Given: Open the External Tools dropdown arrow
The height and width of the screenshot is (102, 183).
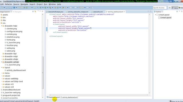Looking at the screenshot, I should tap(52, 8).
